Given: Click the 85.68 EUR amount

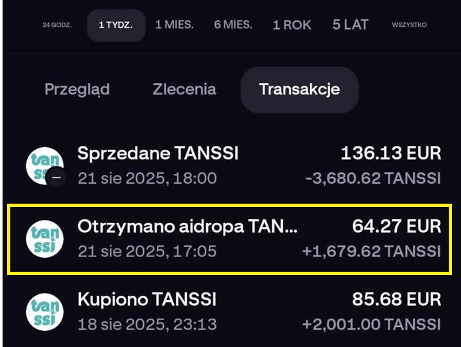Looking at the screenshot, I should pyautogui.click(x=396, y=299).
